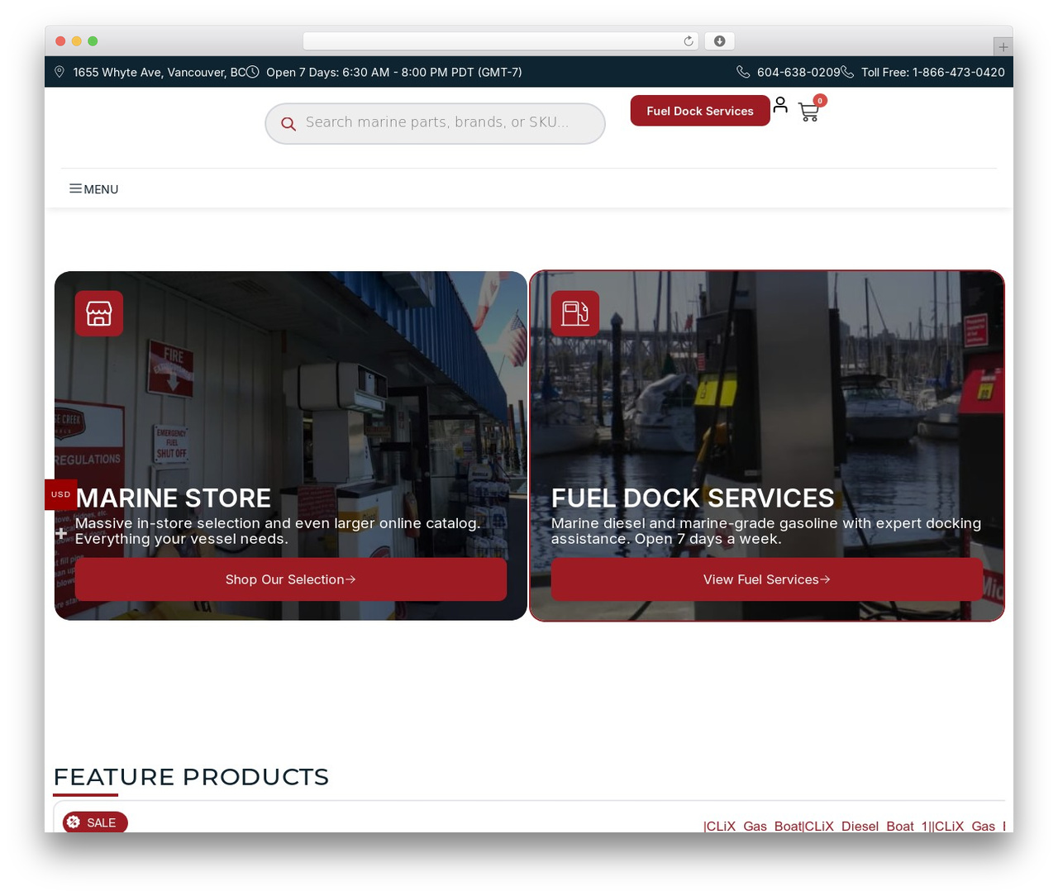1058x896 pixels.
Task: Call the 604-638-0209 phone number
Action: [798, 72]
